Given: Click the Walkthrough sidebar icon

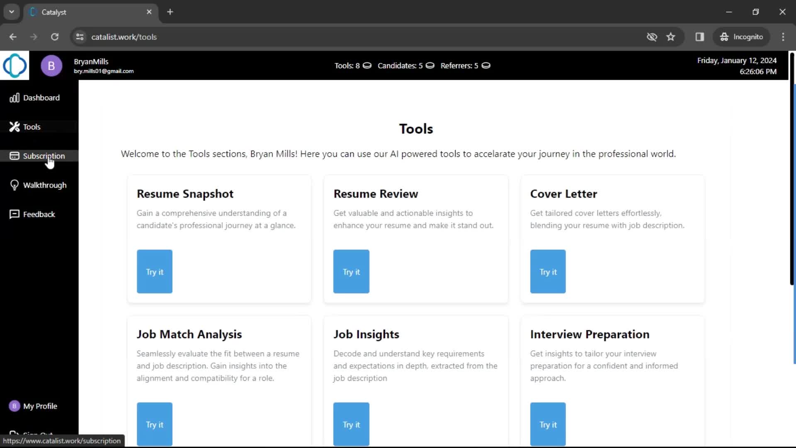Looking at the screenshot, I should 14,185.
